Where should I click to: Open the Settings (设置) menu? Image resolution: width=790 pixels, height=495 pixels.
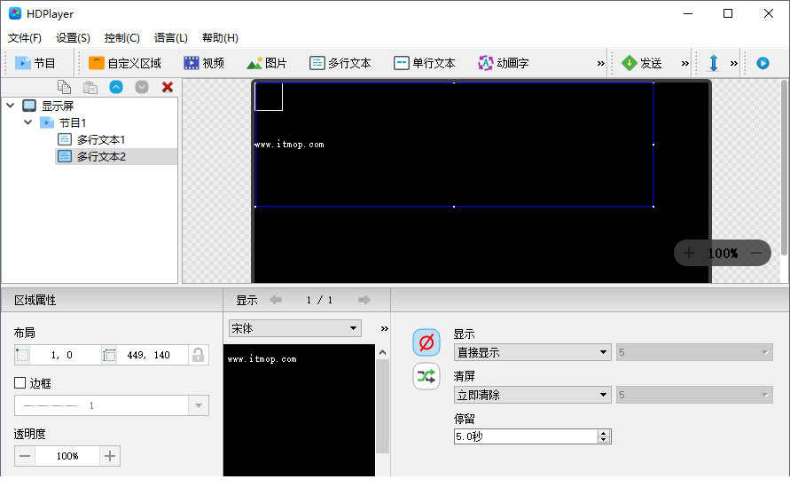(73, 38)
